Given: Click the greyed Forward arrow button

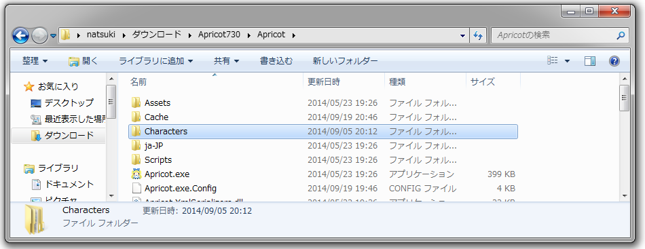Looking at the screenshot, I should [40, 35].
